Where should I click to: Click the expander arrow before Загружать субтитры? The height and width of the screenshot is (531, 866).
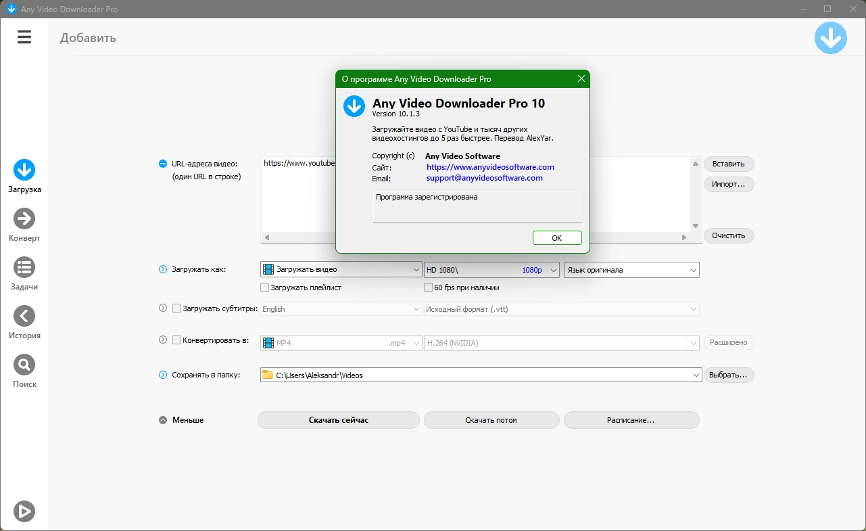[163, 308]
